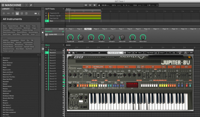200x117 pixels.
Task: Arm recording with the Record button
Action: (x=94, y=5)
